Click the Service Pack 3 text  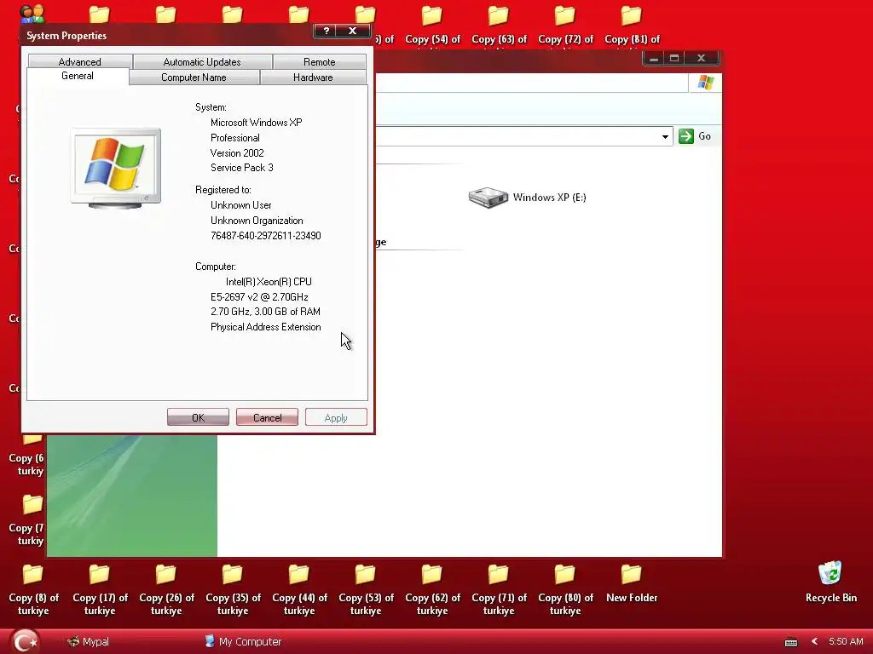coord(241,168)
